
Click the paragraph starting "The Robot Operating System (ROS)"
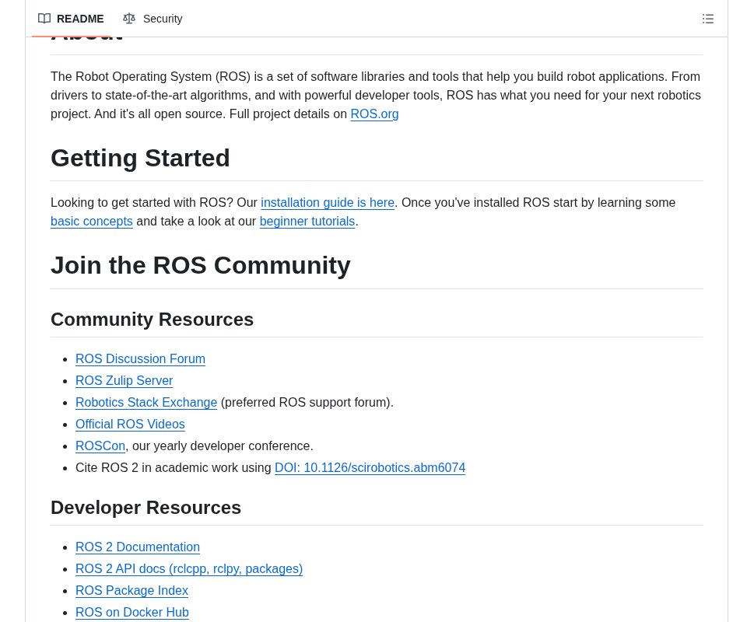click(377, 95)
